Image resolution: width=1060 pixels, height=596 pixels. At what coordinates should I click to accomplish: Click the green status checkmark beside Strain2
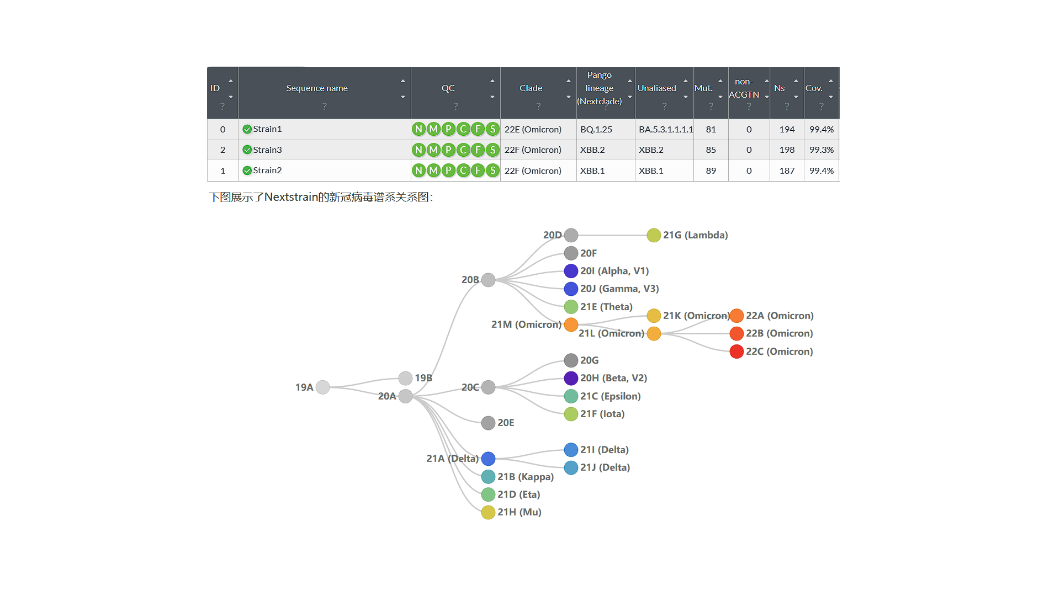tap(247, 171)
